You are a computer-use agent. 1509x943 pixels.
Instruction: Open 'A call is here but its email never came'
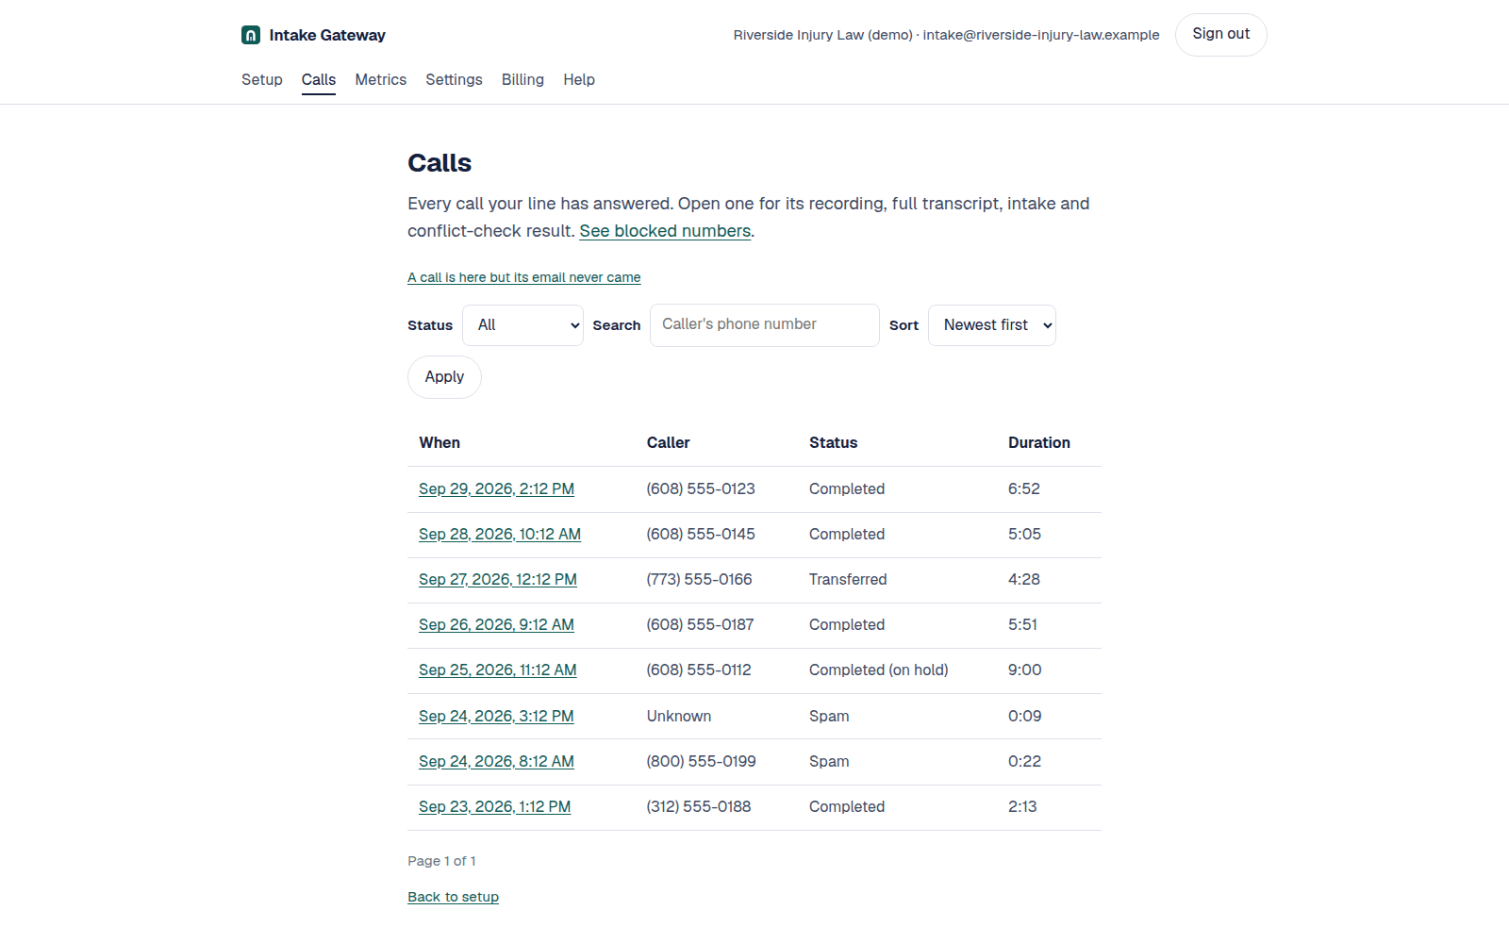(524, 277)
